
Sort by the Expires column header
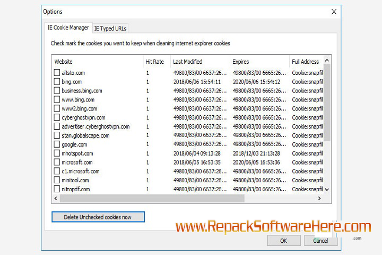click(x=259, y=62)
